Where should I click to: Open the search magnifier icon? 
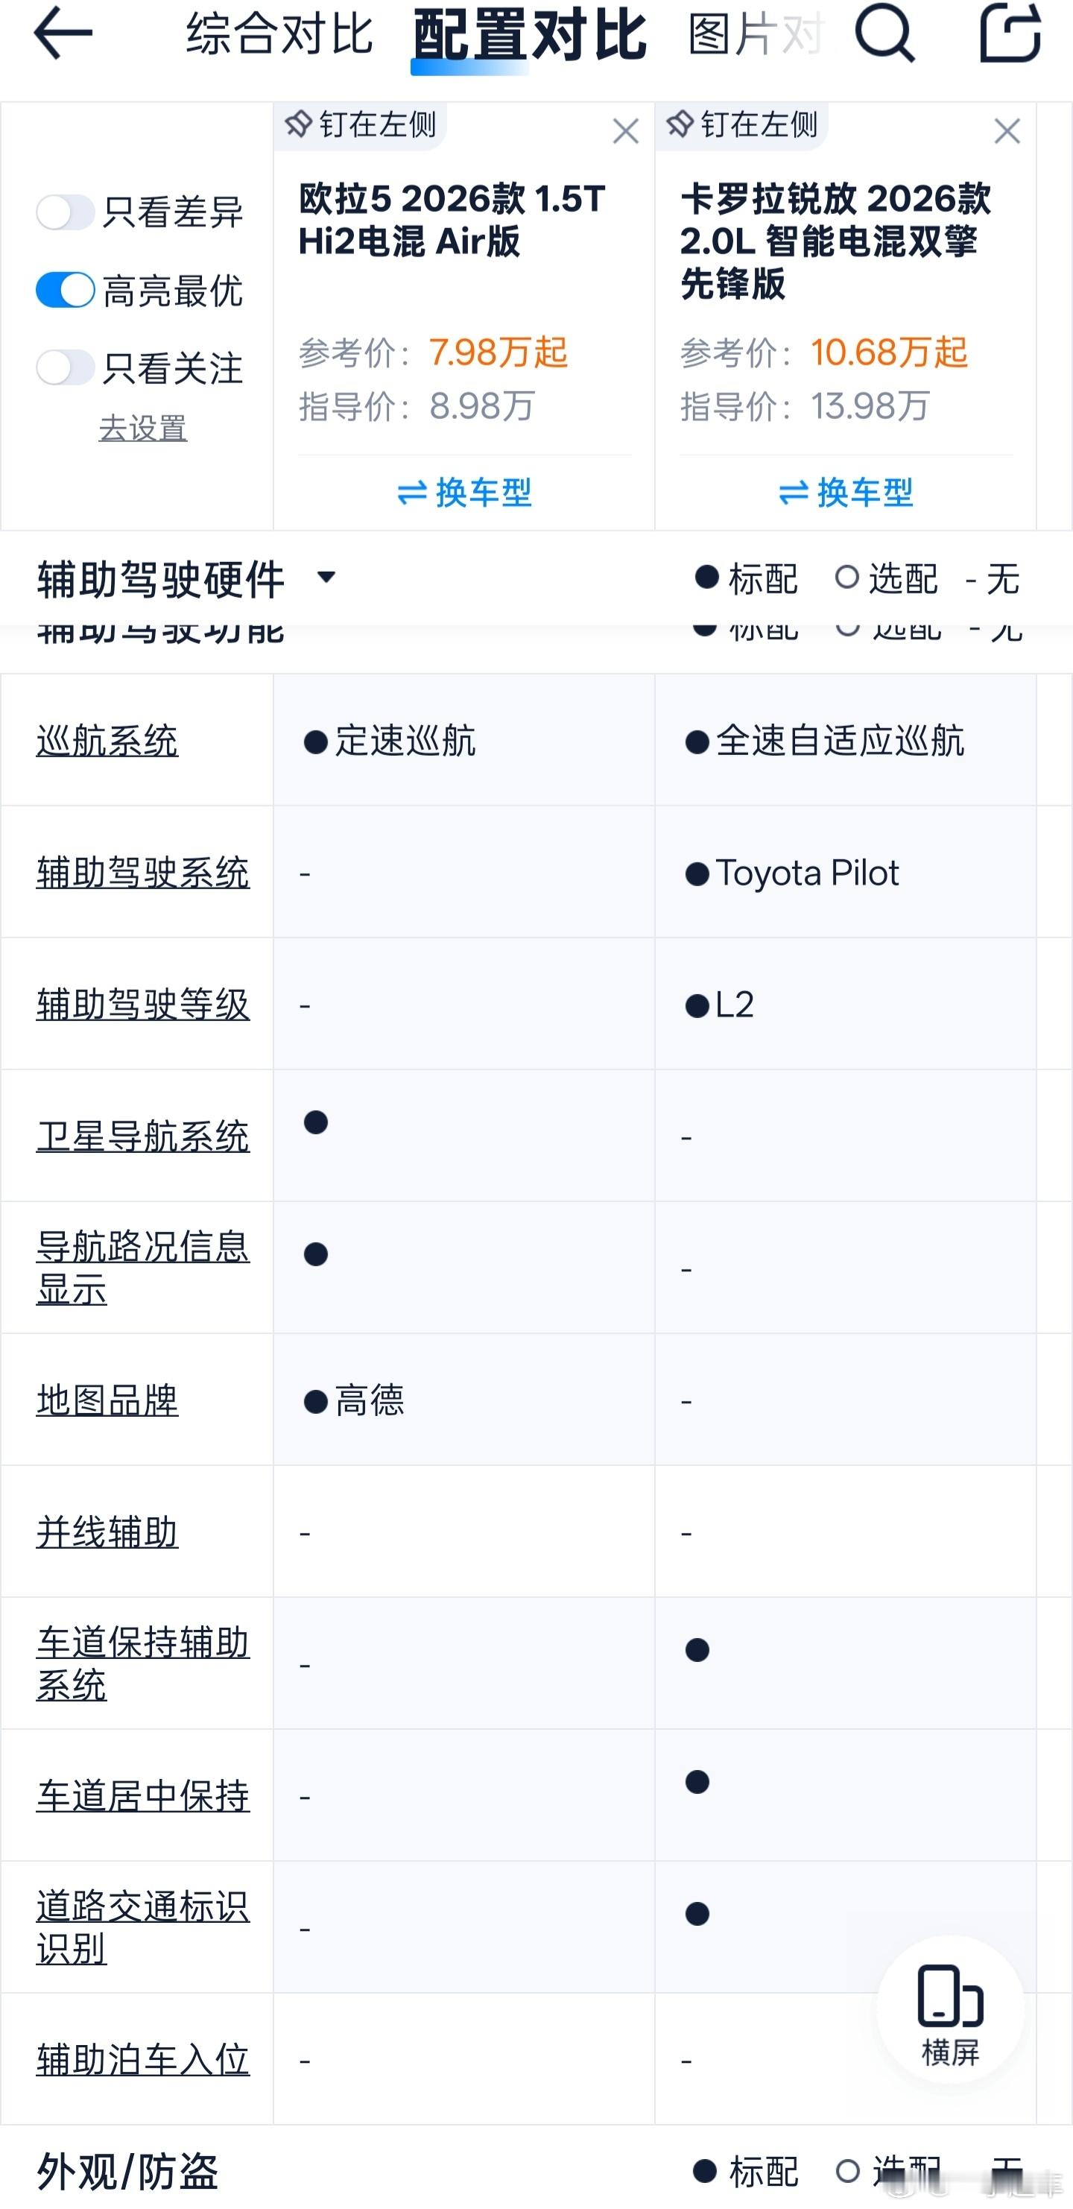[x=884, y=34]
